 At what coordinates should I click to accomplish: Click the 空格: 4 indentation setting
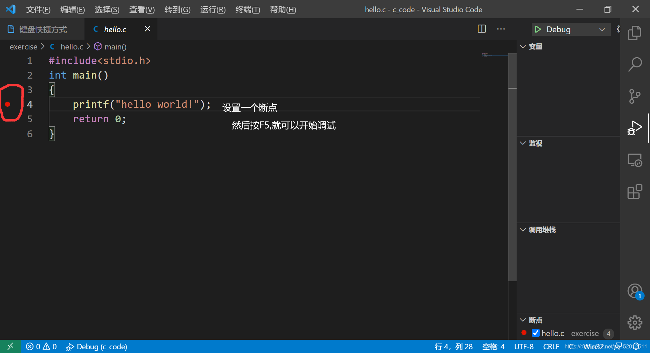coord(493,347)
